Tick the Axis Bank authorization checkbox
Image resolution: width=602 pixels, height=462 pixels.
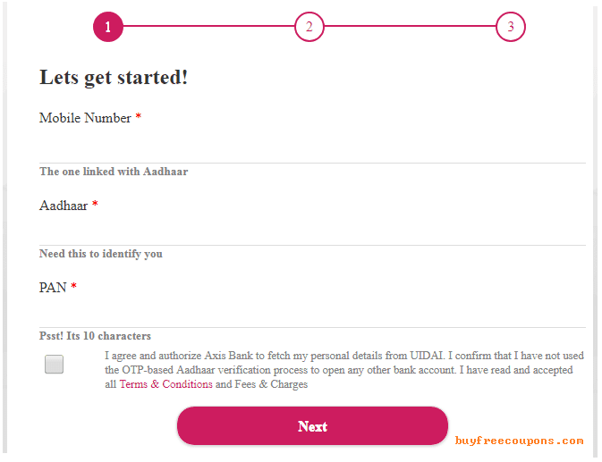tap(54, 364)
